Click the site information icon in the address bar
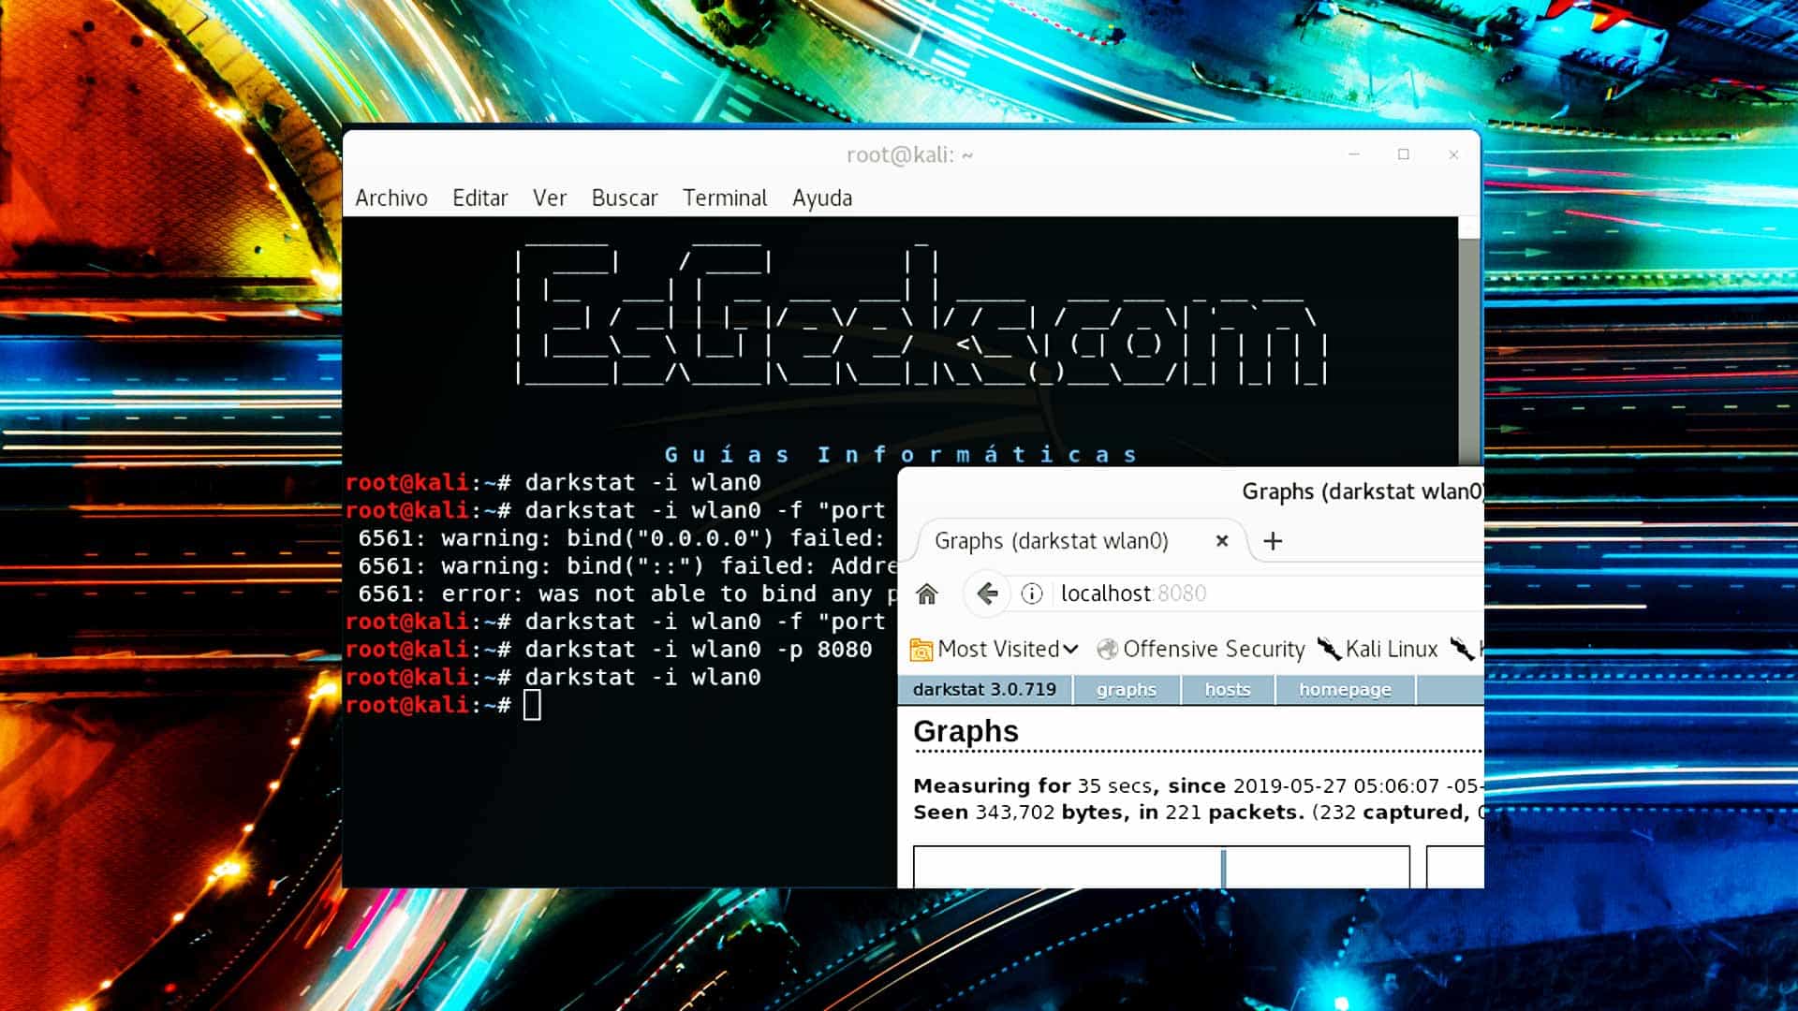The height and width of the screenshot is (1011, 1798). 1031,593
